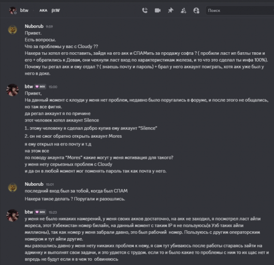The width and height of the screenshot is (274, 265).
Task: Click the btw username at 15:23
Action: click(29, 212)
